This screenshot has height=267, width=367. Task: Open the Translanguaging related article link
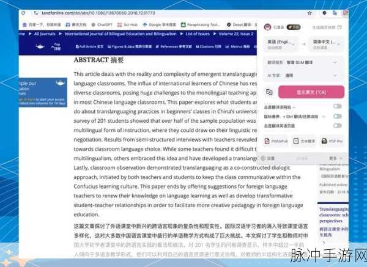point(334,215)
